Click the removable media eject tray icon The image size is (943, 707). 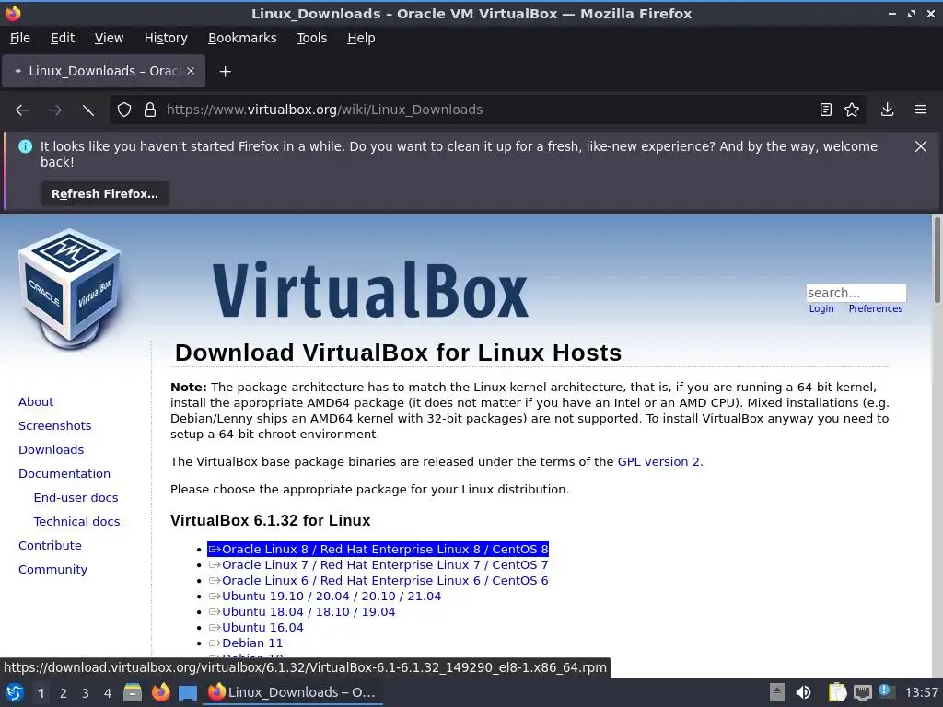coord(777,692)
